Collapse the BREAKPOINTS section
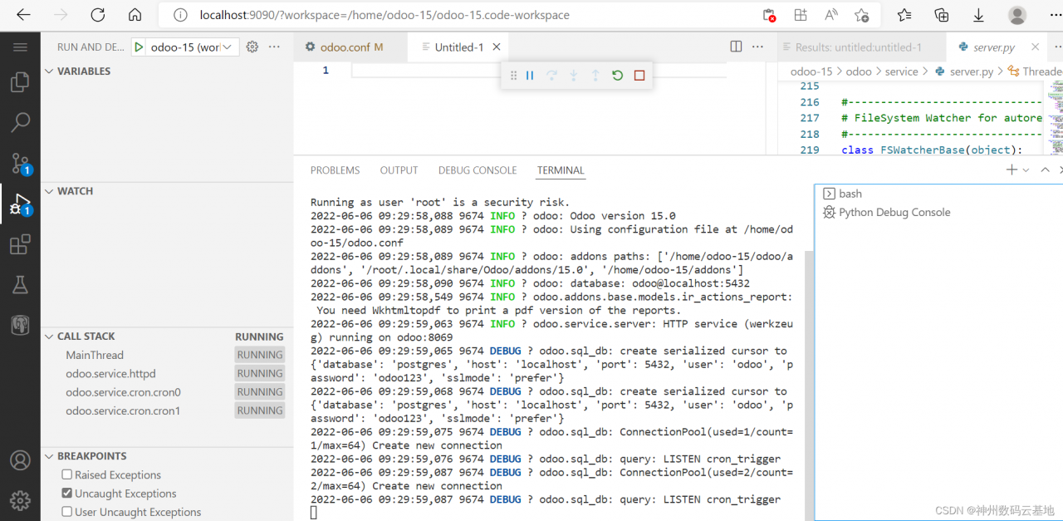The height and width of the screenshot is (521, 1063). [49, 456]
